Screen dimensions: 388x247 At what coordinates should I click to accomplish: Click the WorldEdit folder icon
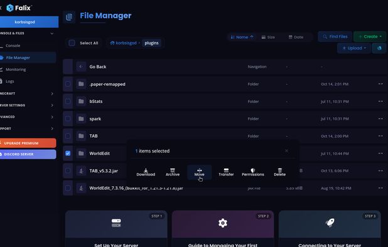[x=81, y=154]
